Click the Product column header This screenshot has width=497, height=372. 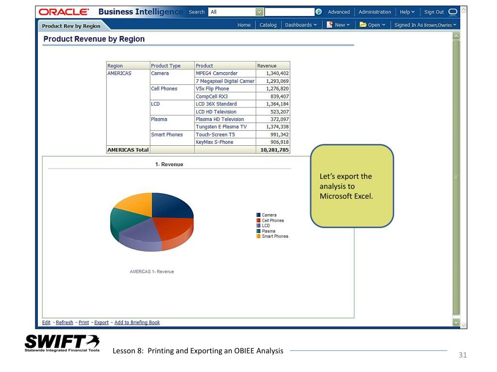pyautogui.click(x=225, y=65)
